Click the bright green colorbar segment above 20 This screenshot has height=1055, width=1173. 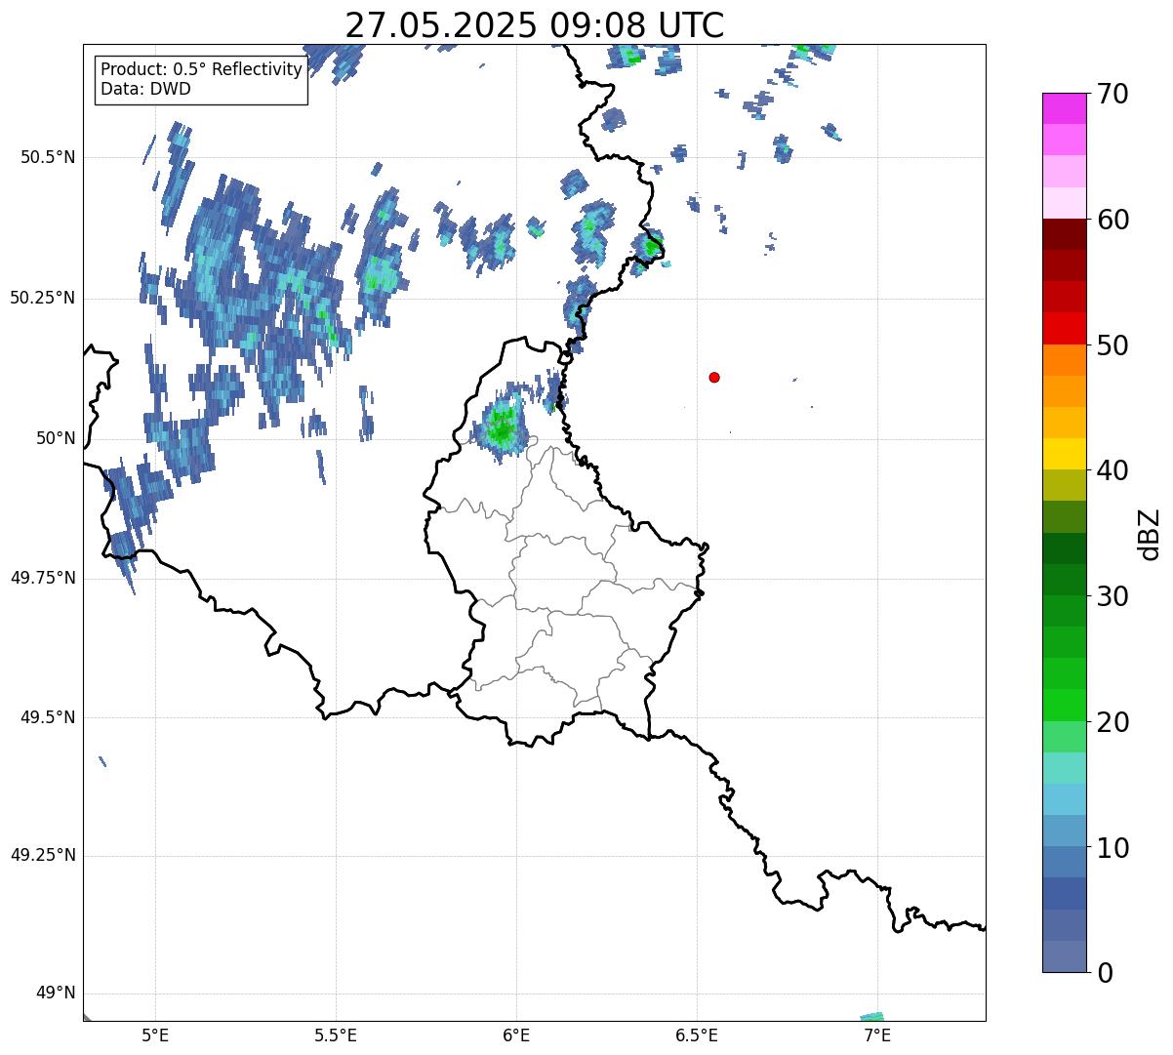pyautogui.click(x=1065, y=705)
